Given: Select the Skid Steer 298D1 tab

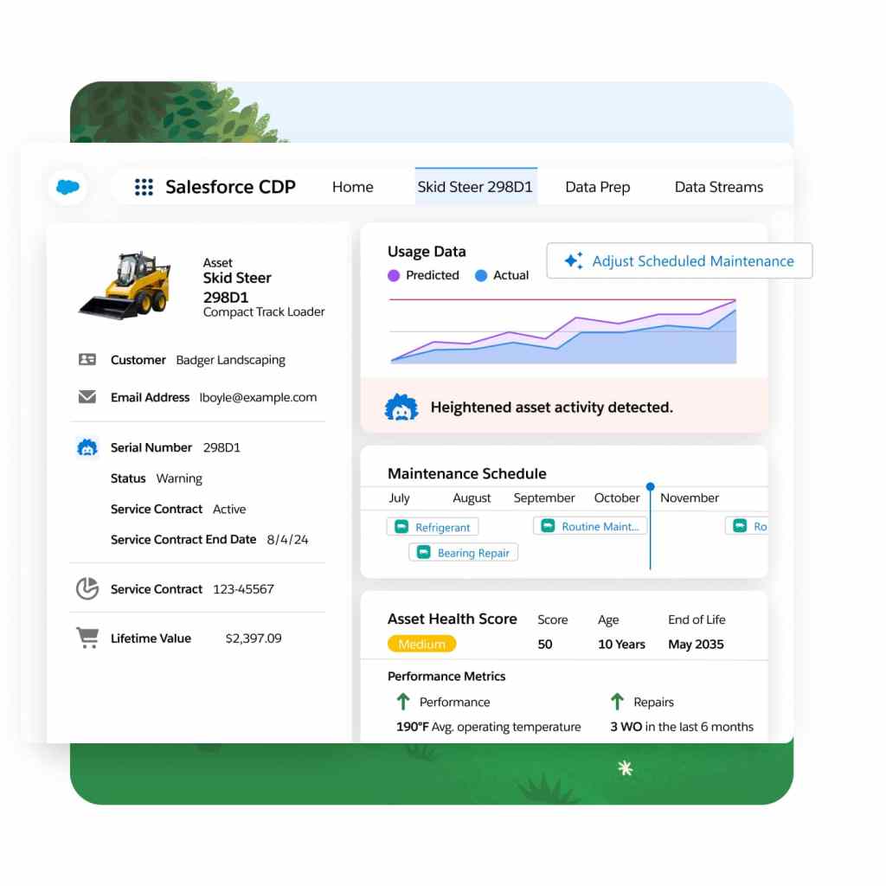Looking at the screenshot, I should (x=475, y=186).
